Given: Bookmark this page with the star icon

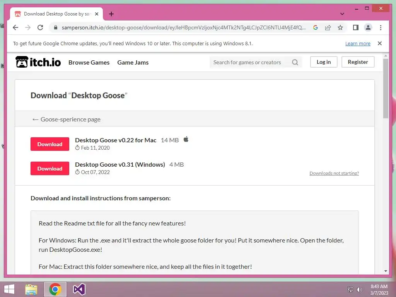Looking at the screenshot, I should pos(340,27).
